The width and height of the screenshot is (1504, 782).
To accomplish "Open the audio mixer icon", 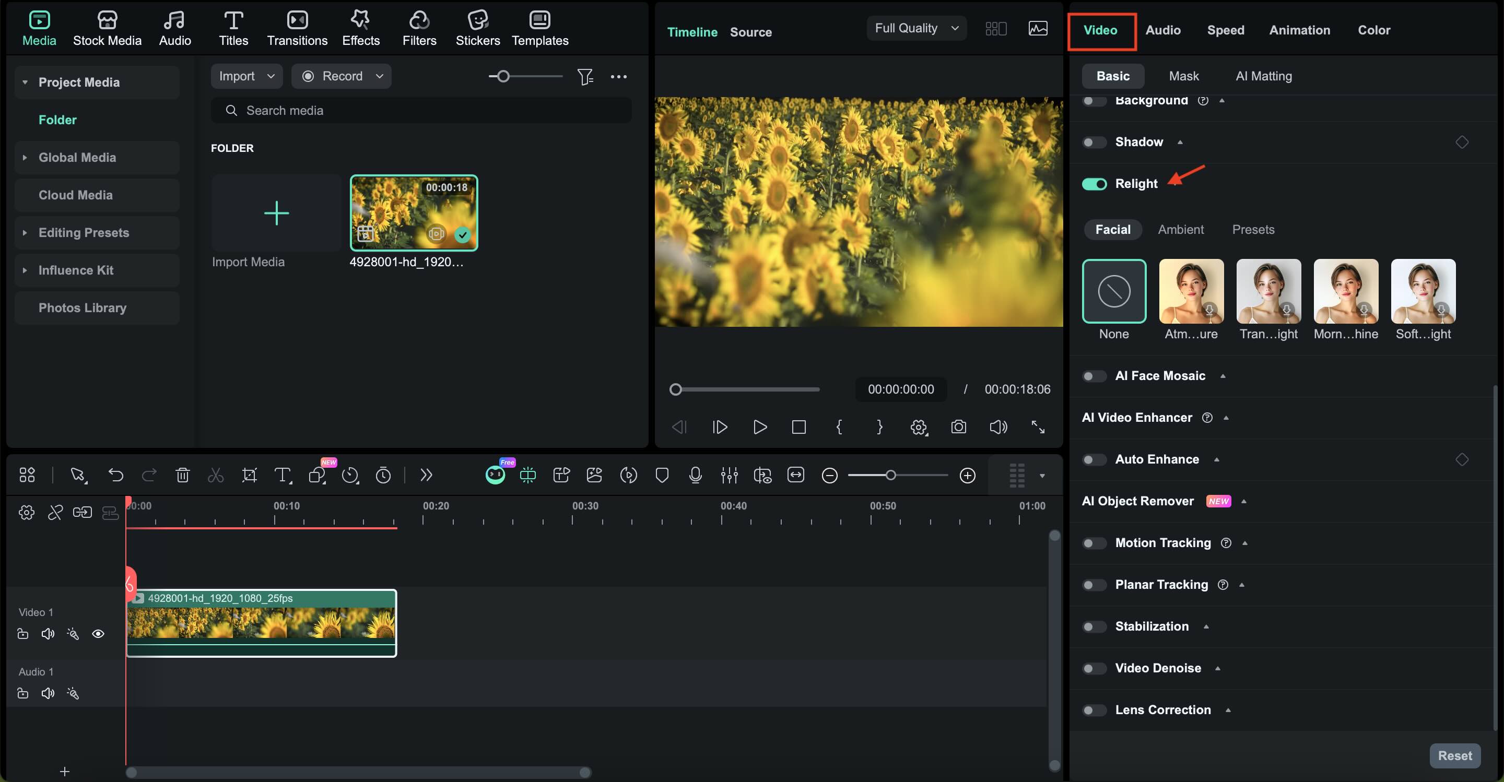I will point(728,475).
